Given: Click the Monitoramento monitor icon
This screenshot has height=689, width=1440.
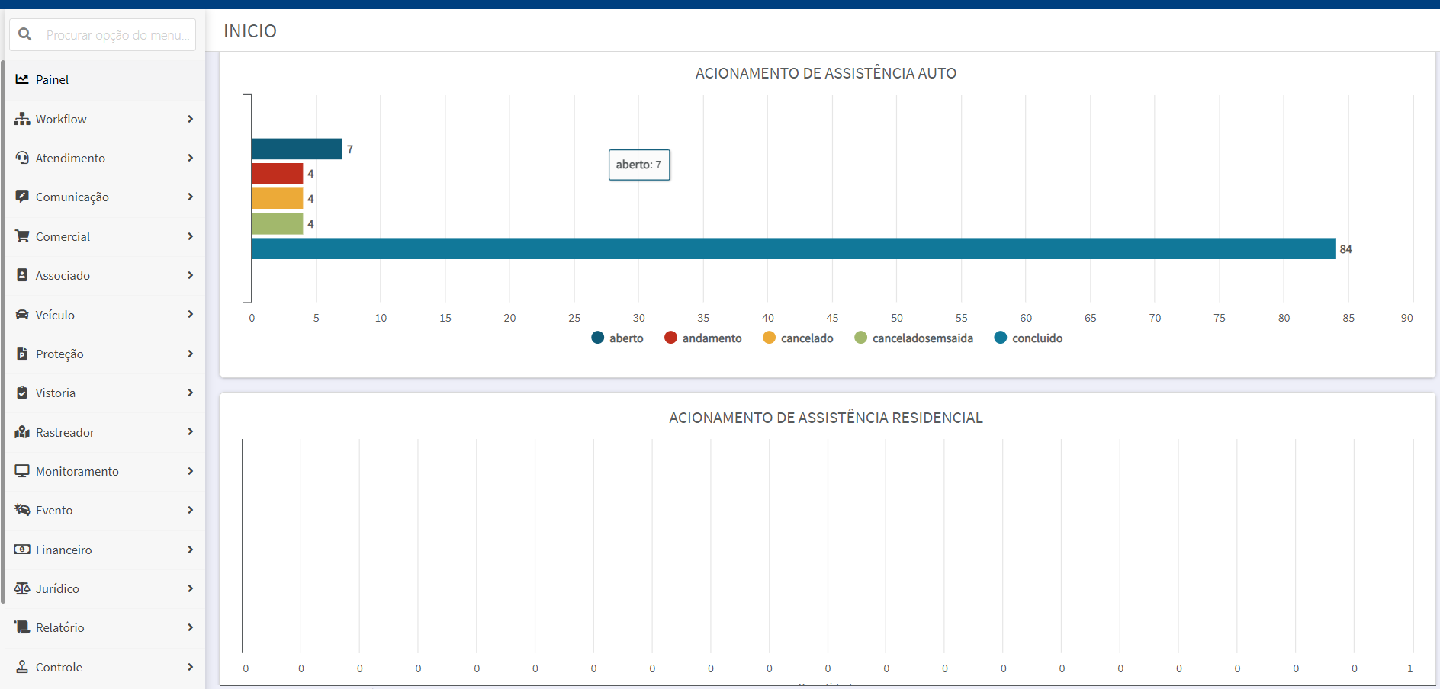Looking at the screenshot, I should pyautogui.click(x=22, y=471).
